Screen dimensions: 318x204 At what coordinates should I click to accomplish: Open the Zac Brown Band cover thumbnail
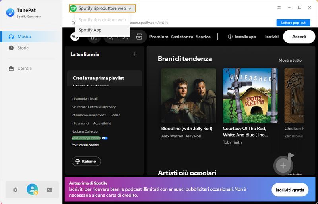pyautogui.click(x=294, y=96)
